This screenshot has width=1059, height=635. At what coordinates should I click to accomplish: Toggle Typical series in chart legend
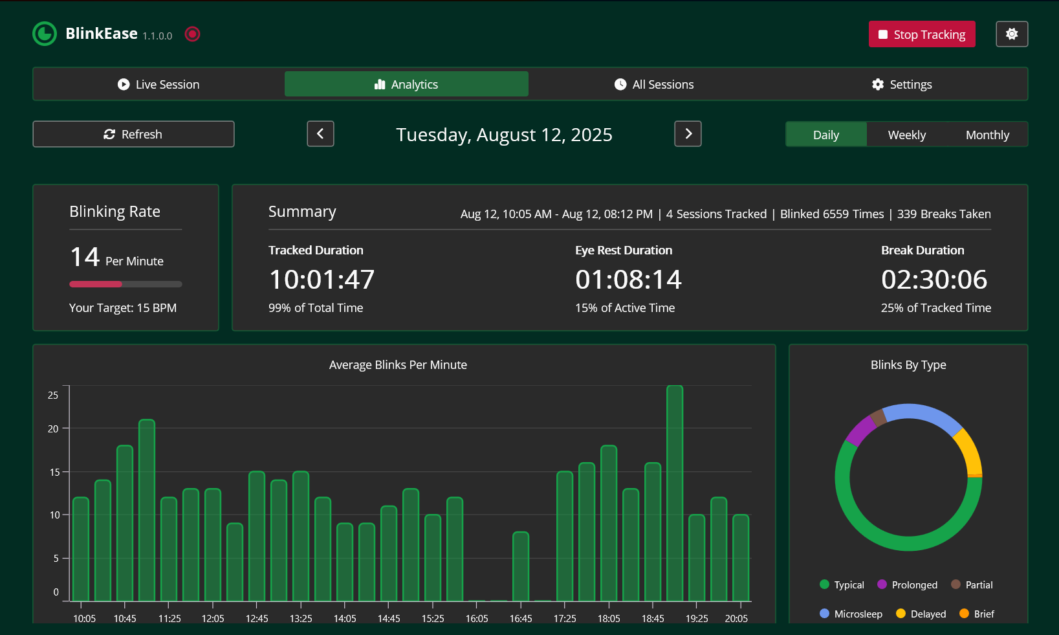click(842, 585)
